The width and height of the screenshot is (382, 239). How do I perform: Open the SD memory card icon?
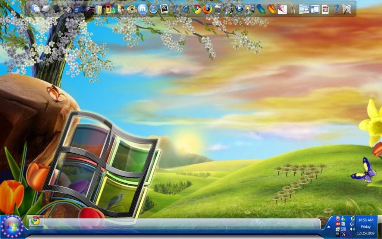click(x=78, y=9)
